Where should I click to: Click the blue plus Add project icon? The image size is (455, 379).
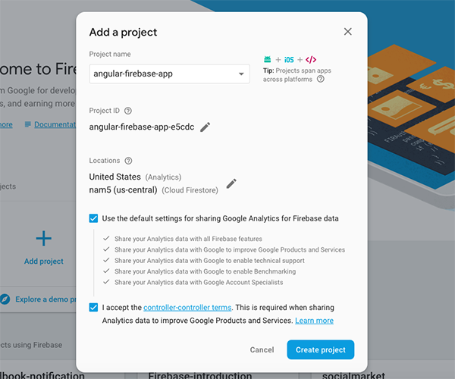tap(44, 239)
